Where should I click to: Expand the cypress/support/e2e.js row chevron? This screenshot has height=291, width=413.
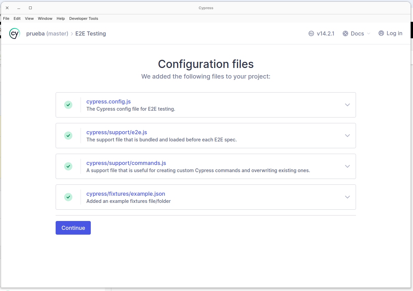pos(347,136)
